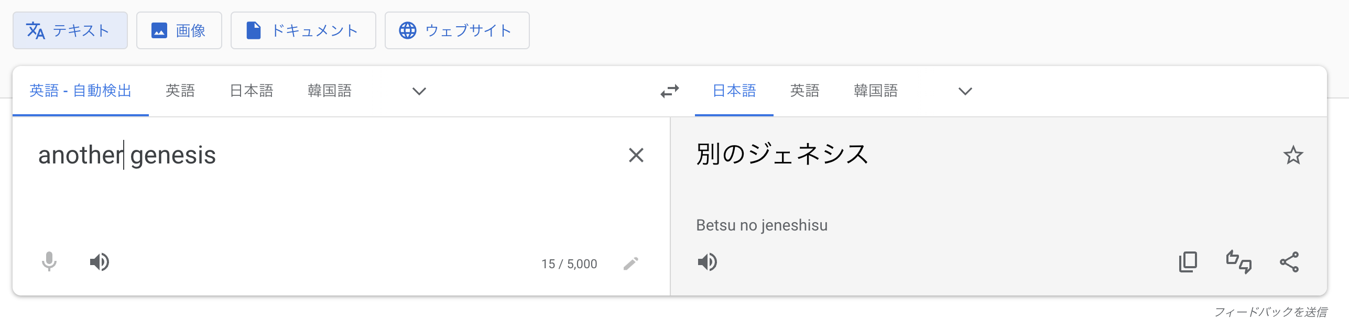Open the handwriting input pencil tool
Image resolution: width=1349 pixels, height=329 pixels.
[631, 263]
